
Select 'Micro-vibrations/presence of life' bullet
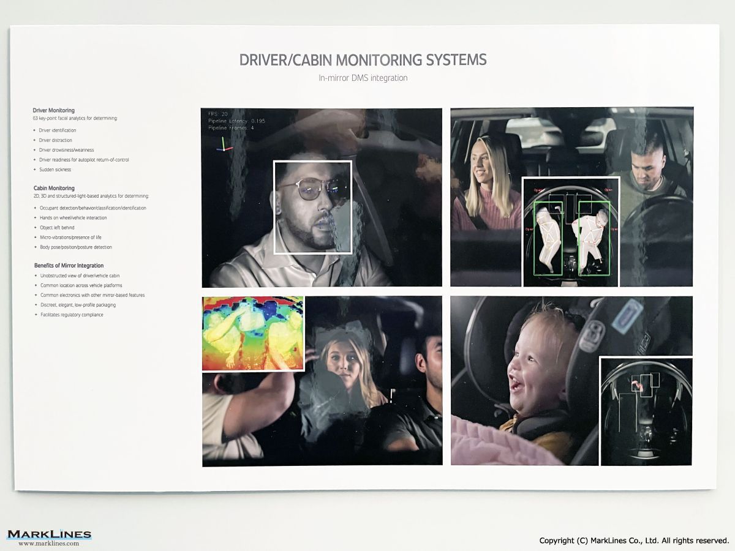[x=70, y=238]
